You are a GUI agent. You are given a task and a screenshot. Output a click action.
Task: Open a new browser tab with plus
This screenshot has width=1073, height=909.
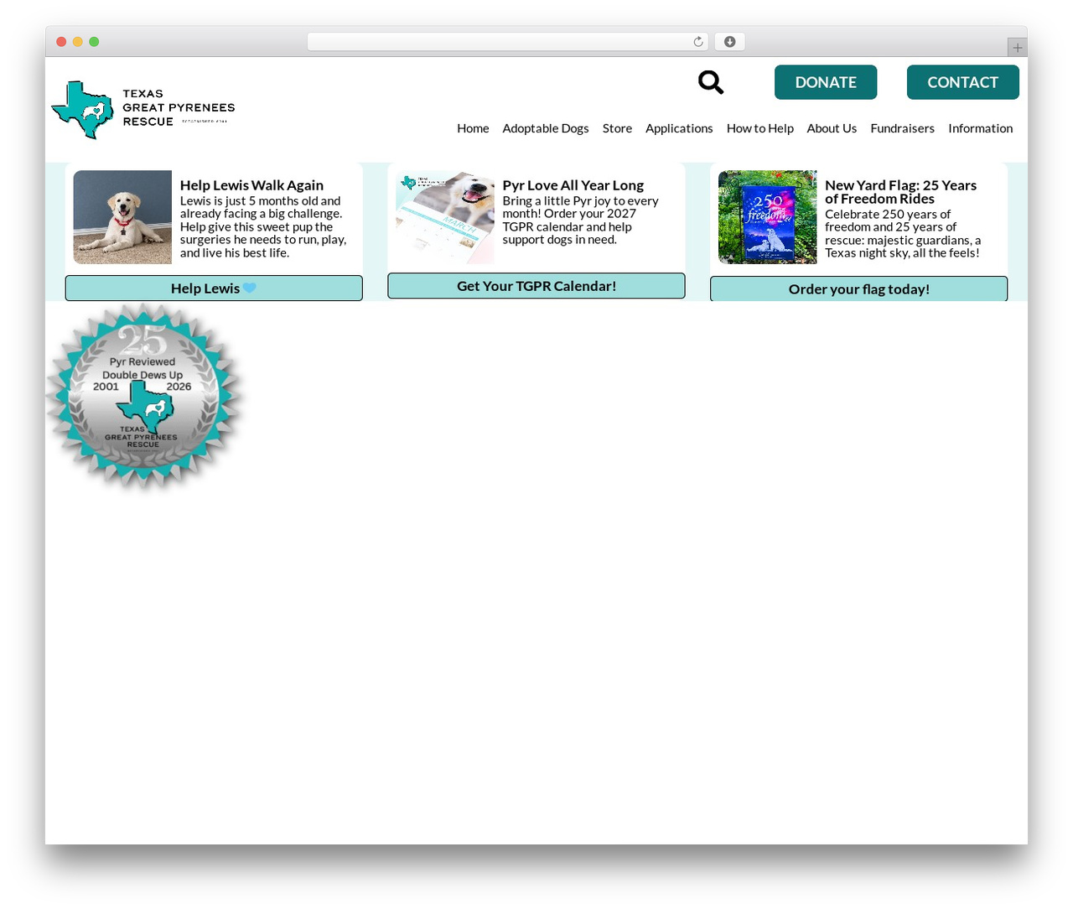coord(1017,48)
